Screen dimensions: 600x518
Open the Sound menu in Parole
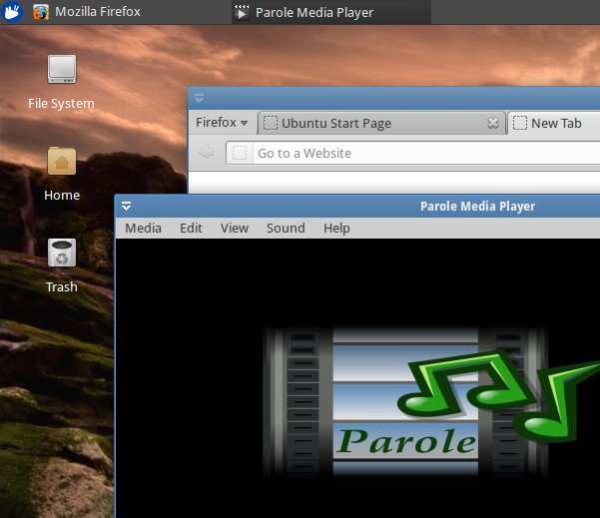click(x=286, y=228)
